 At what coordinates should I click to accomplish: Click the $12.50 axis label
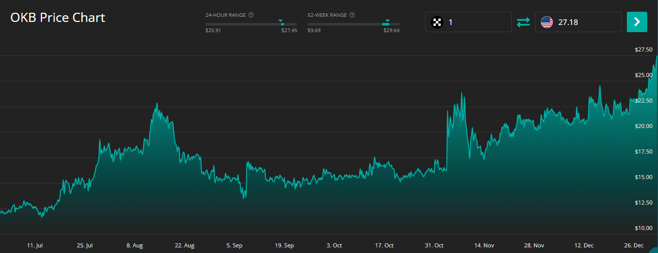tap(643, 203)
